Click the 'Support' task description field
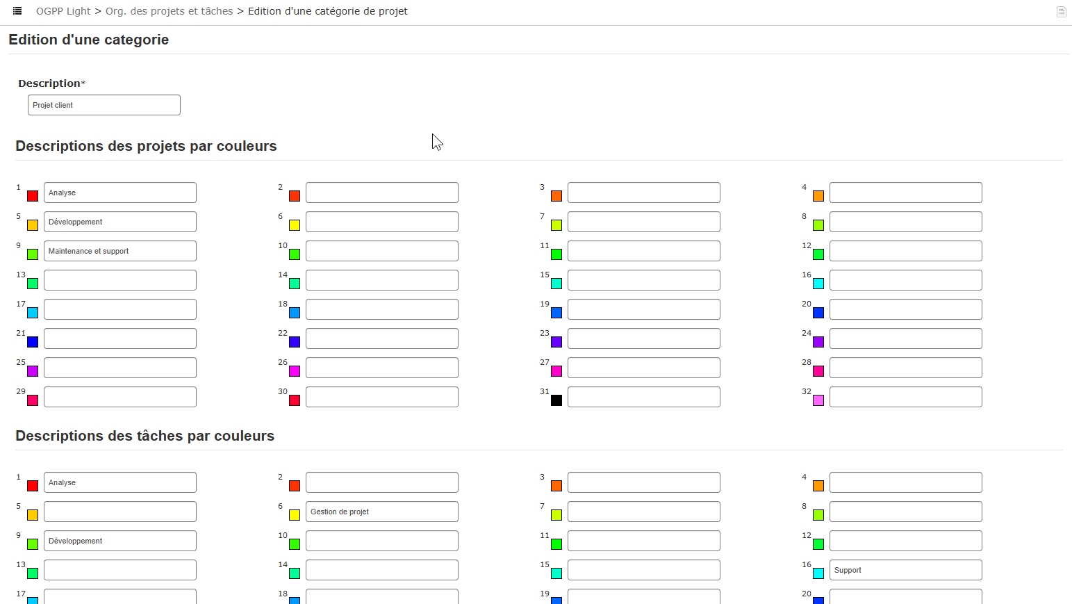The height and width of the screenshot is (604, 1072). click(x=906, y=570)
